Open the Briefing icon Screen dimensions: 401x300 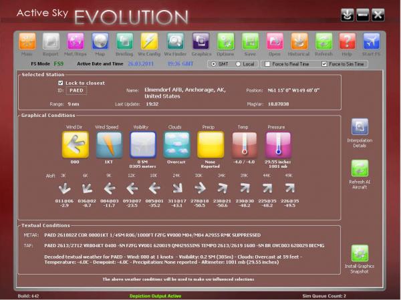tap(125, 42)
